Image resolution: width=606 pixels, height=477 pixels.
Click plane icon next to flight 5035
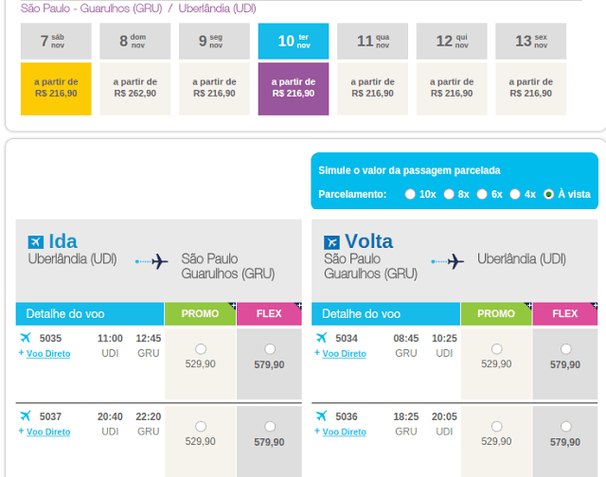pos(26,338)
